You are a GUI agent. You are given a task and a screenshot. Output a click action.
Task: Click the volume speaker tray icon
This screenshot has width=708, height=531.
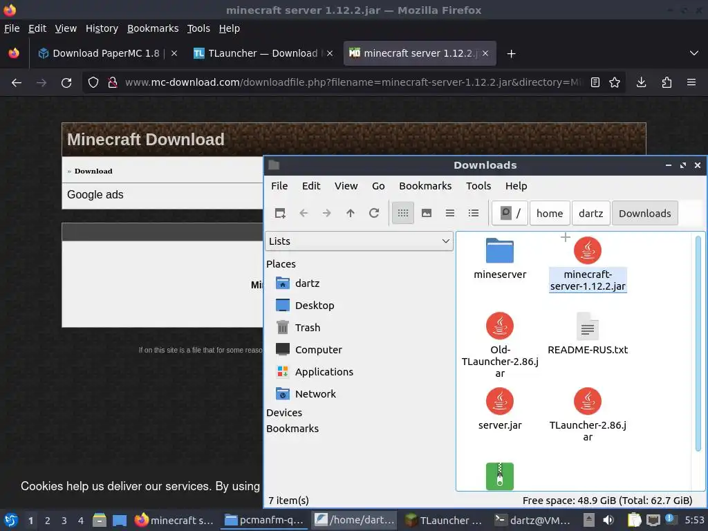click(608, 520)
